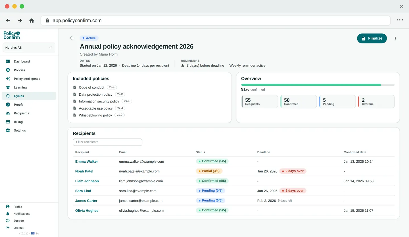Click the Data protection policy v2.0 badge
Viewport: 409px width, 237px height.
pos(120,94)
